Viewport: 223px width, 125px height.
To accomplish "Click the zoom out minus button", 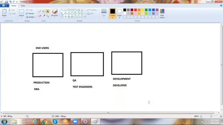I will pyautogui.click(x=201, y=116).
